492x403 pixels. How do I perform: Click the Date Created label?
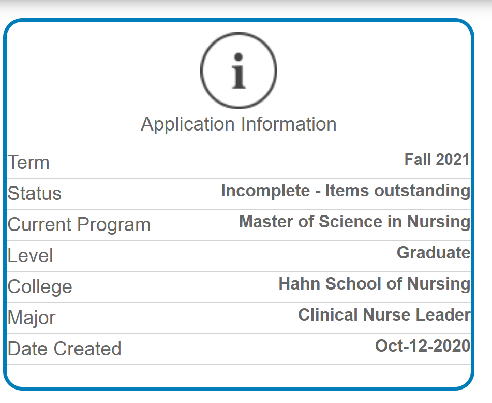coord(64,349)
